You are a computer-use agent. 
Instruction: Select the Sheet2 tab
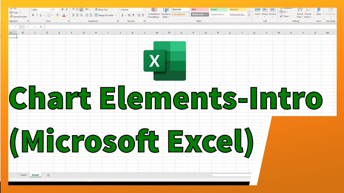(x=35, y=175)
